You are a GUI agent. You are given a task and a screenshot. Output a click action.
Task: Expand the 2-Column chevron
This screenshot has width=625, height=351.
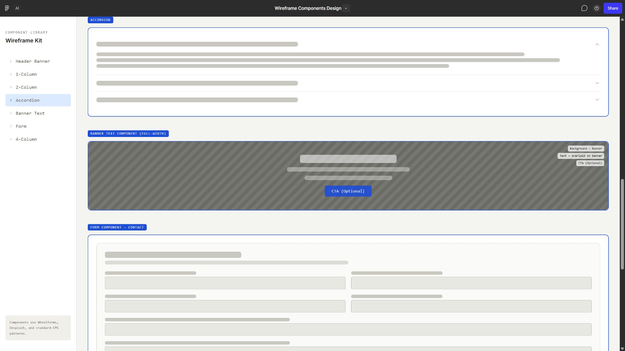[11, 87]
